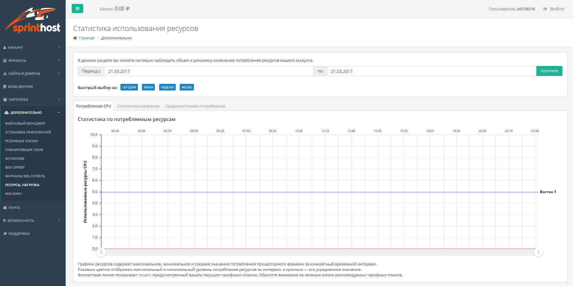
Task: Open the лимит link in description
Action: tap(144, 275)
